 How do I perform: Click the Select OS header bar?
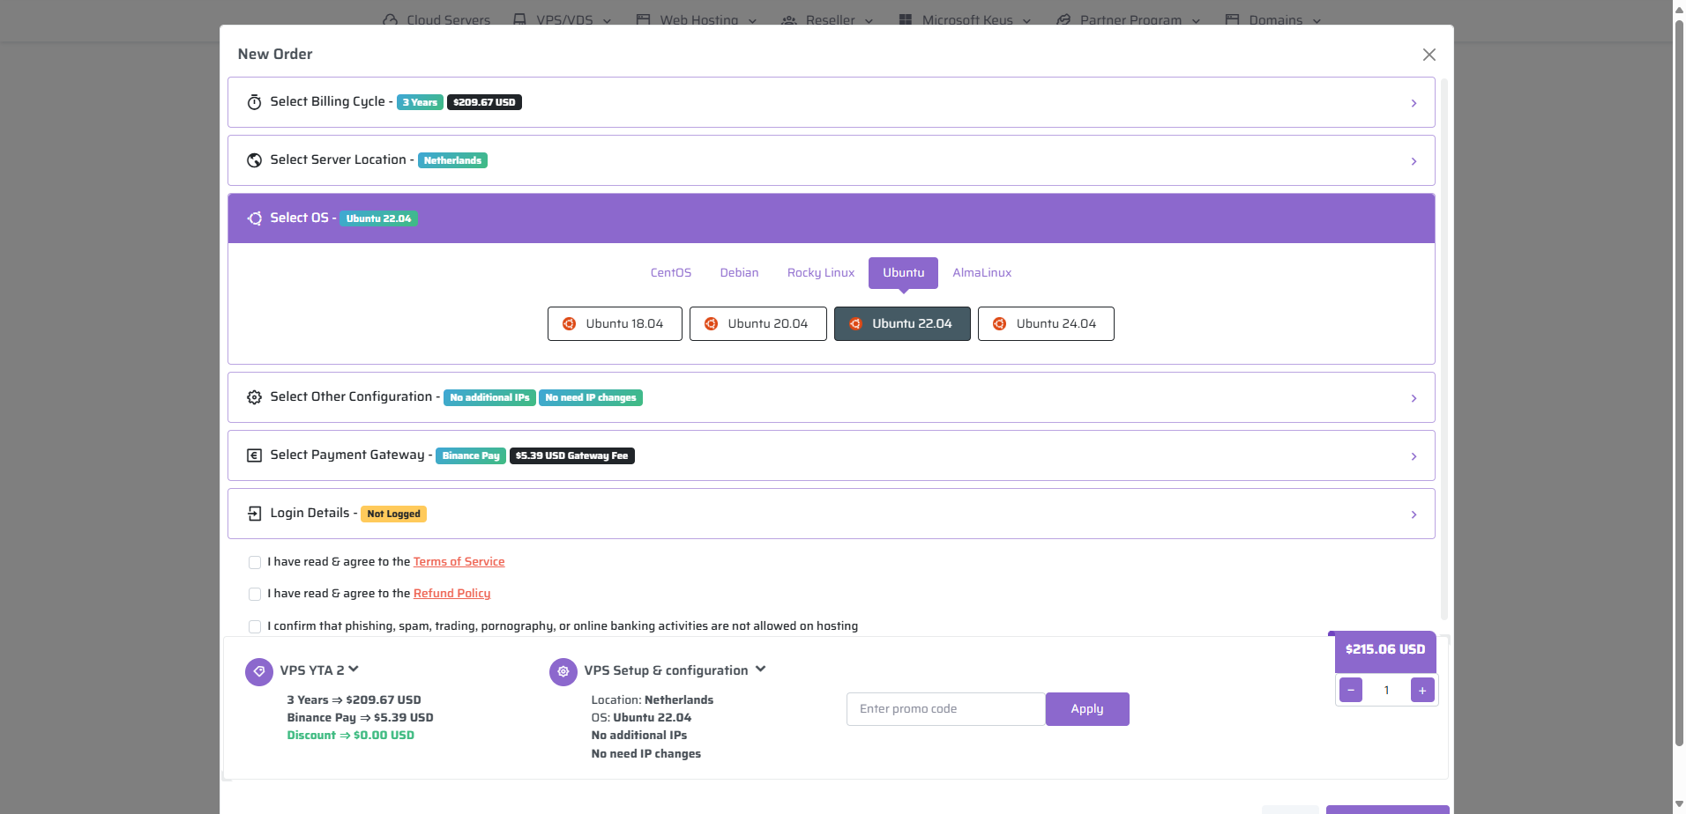click(832, 218)
